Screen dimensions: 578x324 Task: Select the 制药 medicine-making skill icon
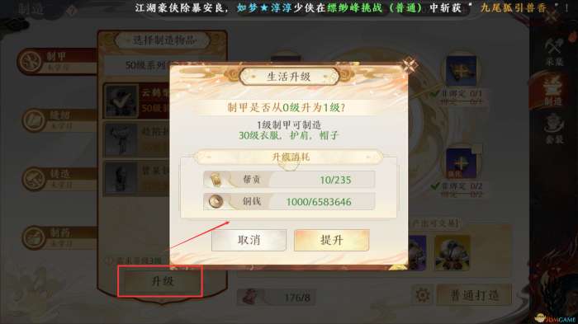tap(35, 237)
